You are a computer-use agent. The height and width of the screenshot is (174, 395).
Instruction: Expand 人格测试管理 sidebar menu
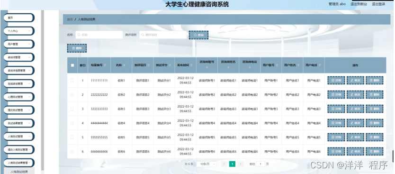[18, 137]
